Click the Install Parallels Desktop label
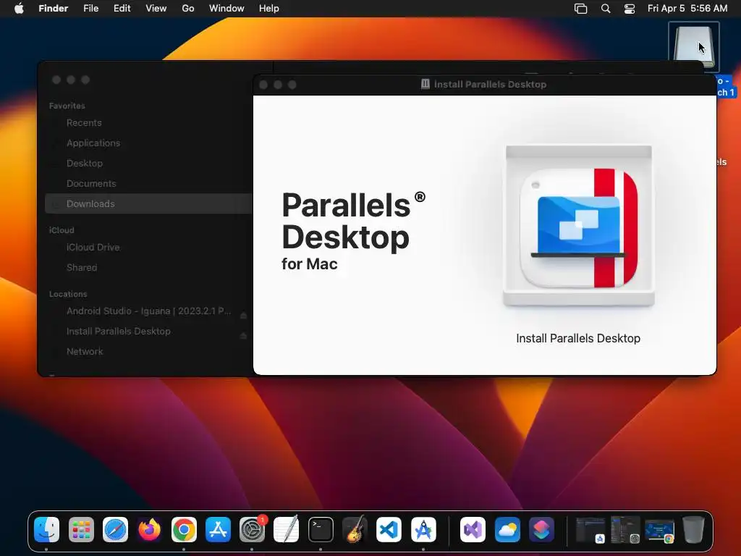741x556 pixels. pyautogui.click(x=578, y=339)
